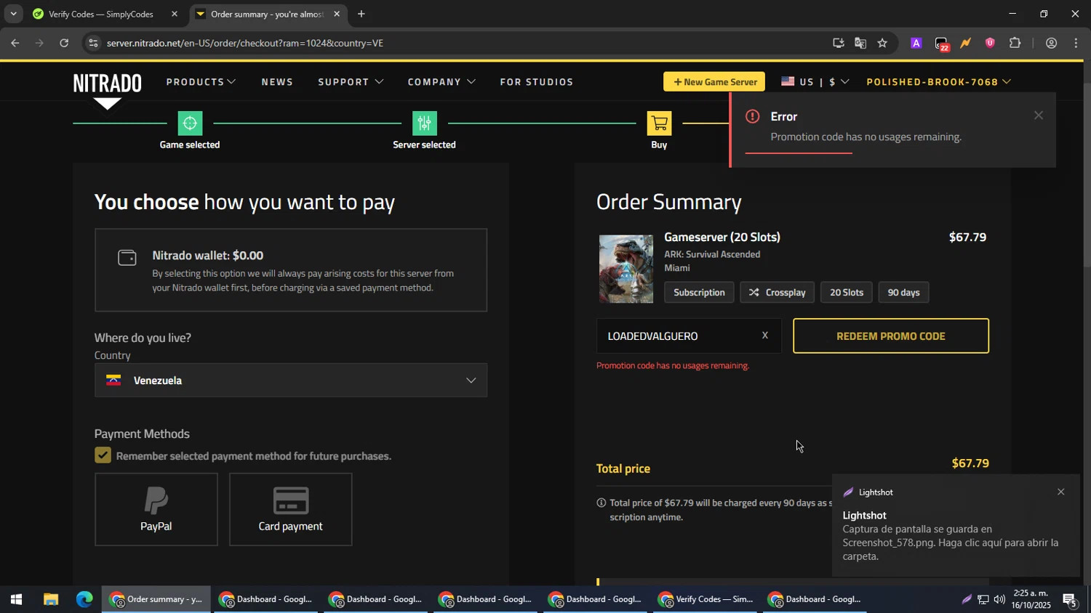This screenshot has height=613, width=1091.
Task: Click the purple A extension icon
Action: pos(916,43)
